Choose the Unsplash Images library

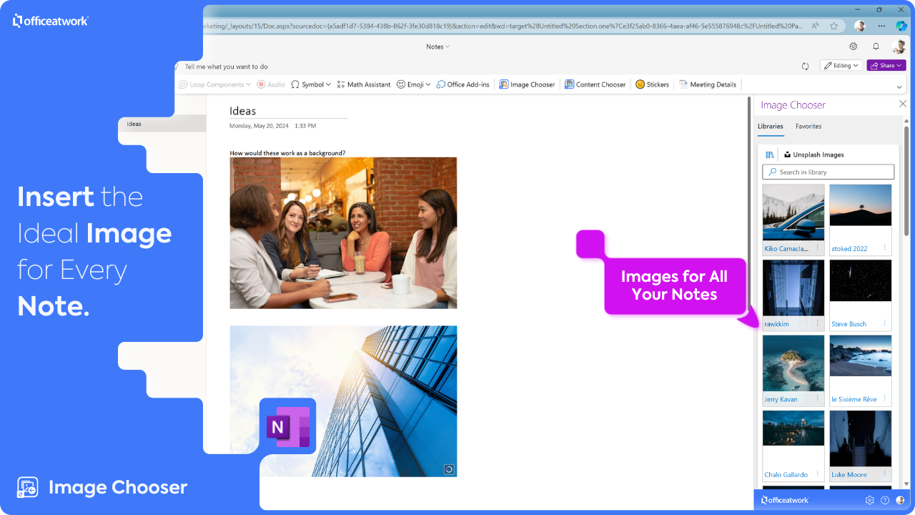point(813,154)
